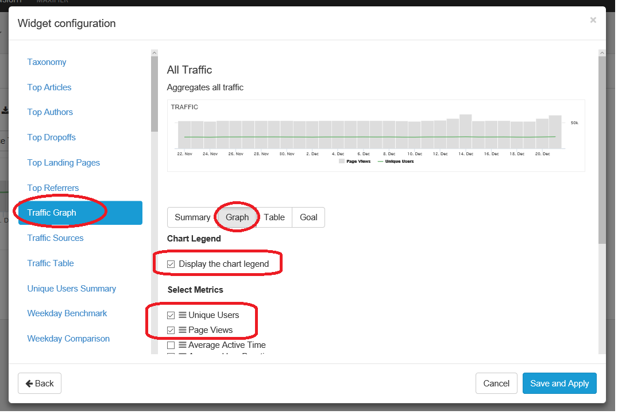Open Taxonomy widget in sidebar
618x414 pixels.
click(47, 62)
